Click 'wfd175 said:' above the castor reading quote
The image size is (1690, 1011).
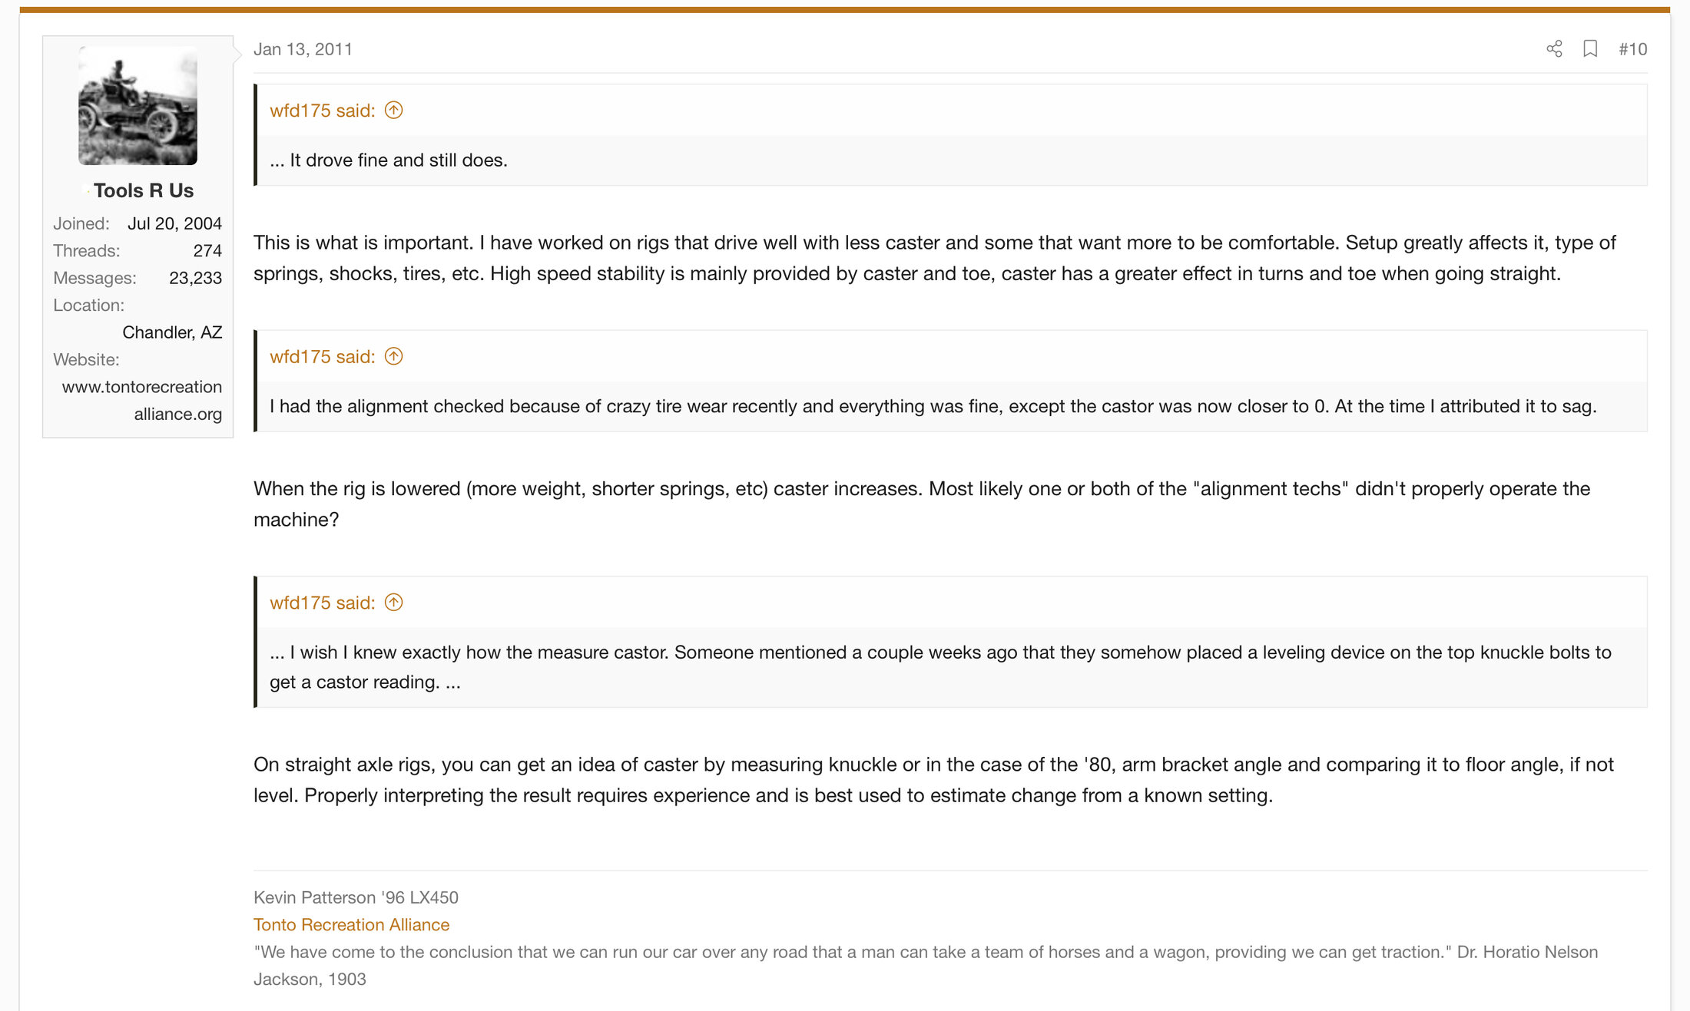322,603
